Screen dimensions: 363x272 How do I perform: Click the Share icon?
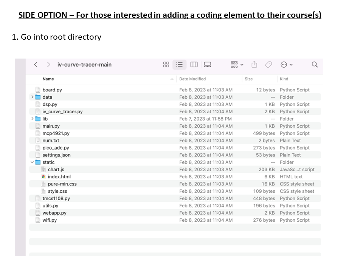pos(254,64)
